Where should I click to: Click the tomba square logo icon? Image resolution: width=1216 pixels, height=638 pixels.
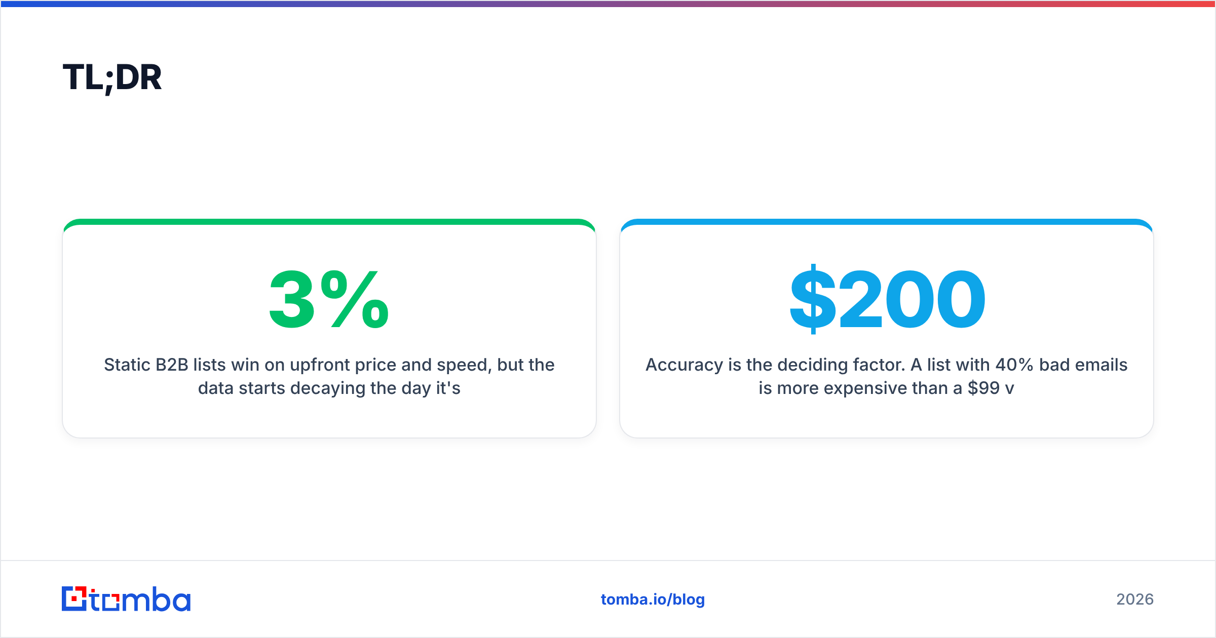pyautogui.click(x=74, y=599)
